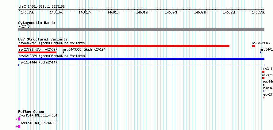Click the red esv27791 variant bar

[x=37, y=52]
